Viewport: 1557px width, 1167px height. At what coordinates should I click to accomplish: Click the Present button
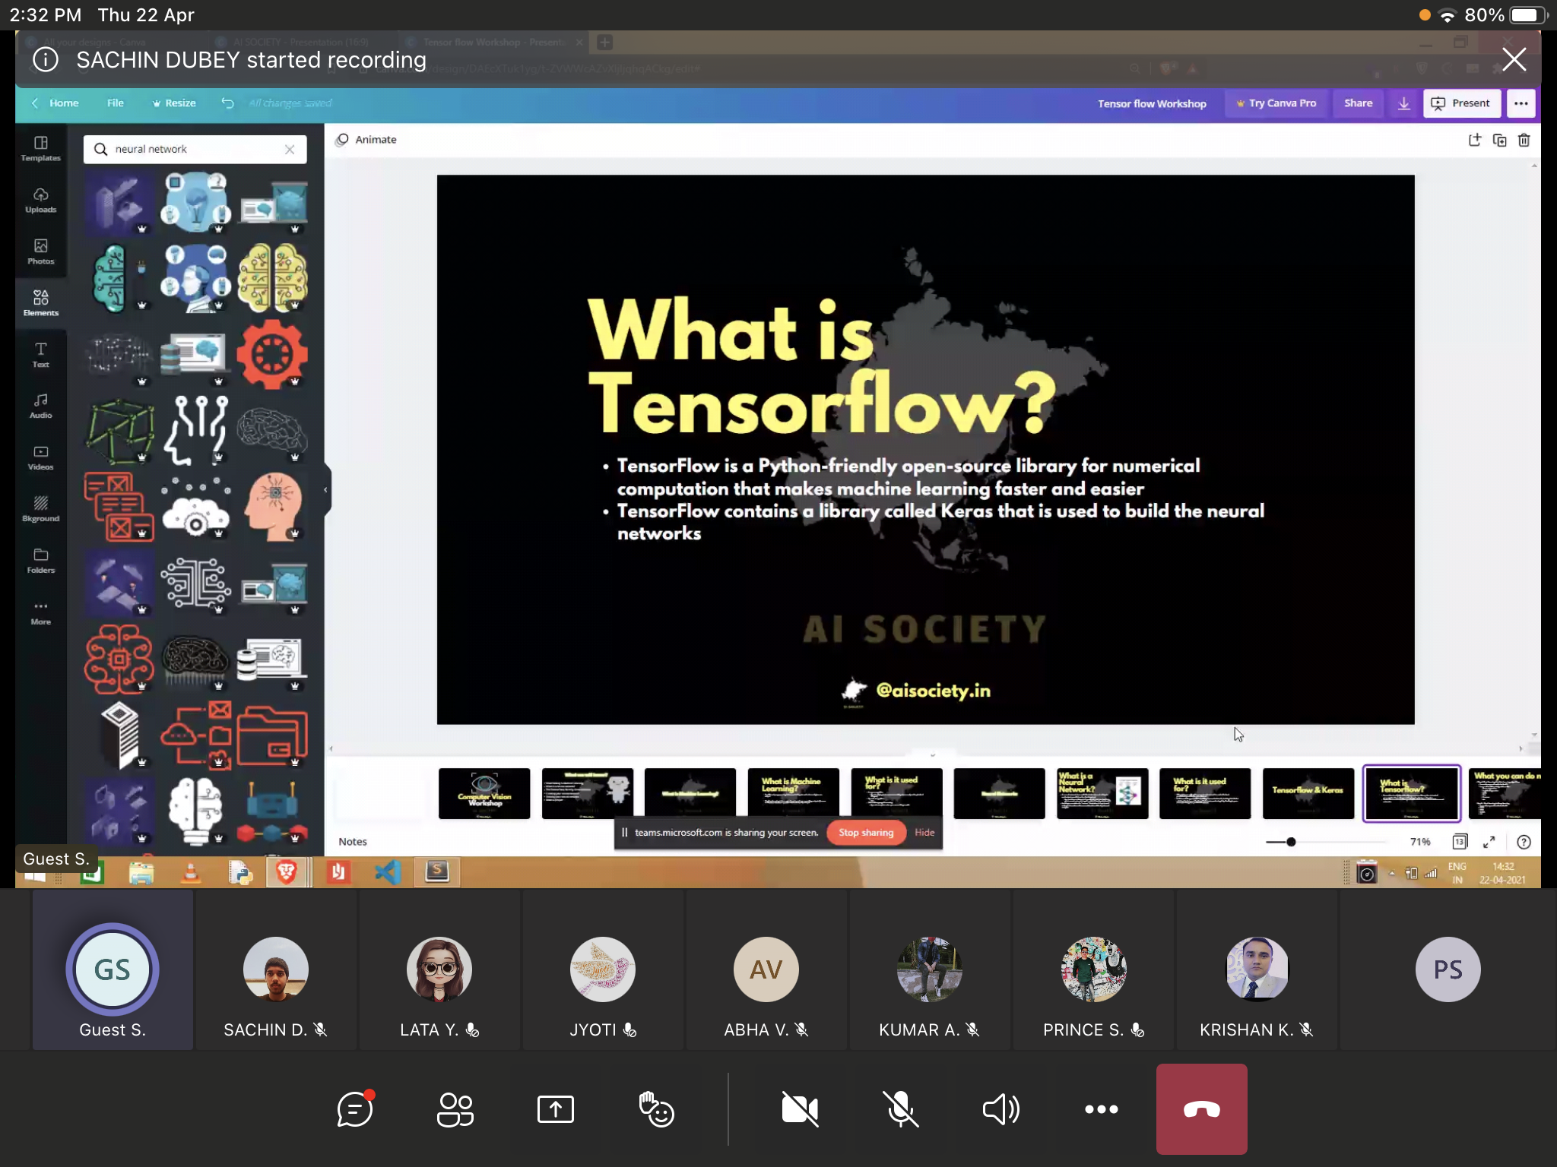[x=1460, y=103]
